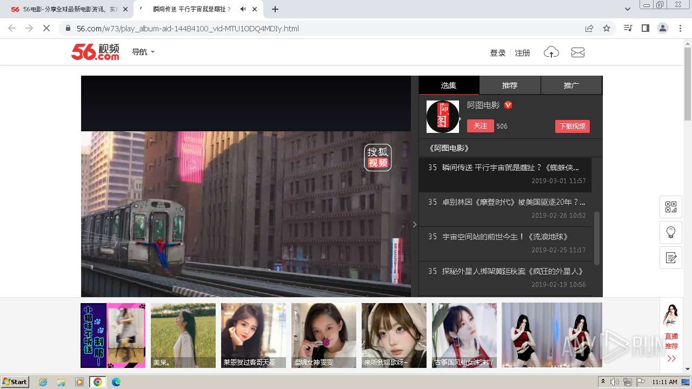Select episode 卓别林因《摩登时代》
The image size is (692, 389).
[x=505, y=209]
